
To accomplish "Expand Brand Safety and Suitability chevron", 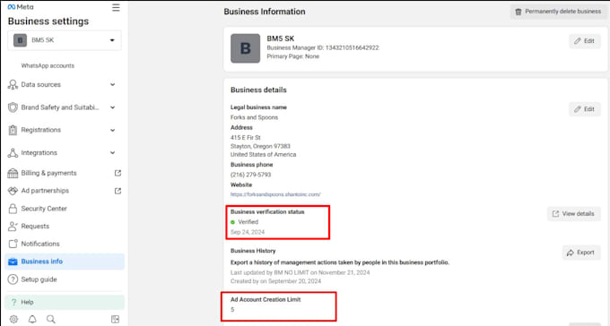I will (112, 107).
